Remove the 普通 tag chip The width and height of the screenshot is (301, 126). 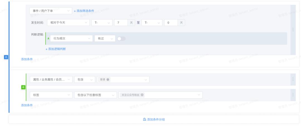(108, 80)
